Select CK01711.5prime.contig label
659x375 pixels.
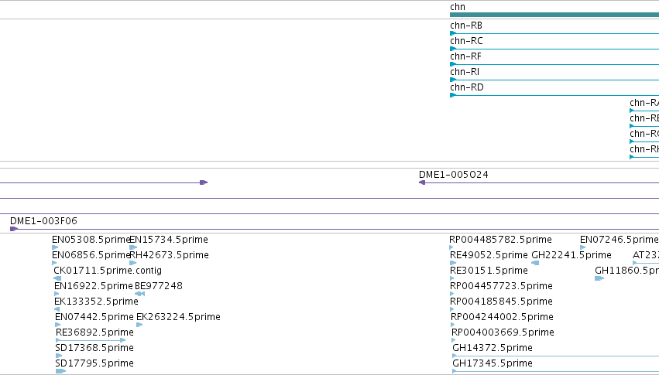coord(108,271)
